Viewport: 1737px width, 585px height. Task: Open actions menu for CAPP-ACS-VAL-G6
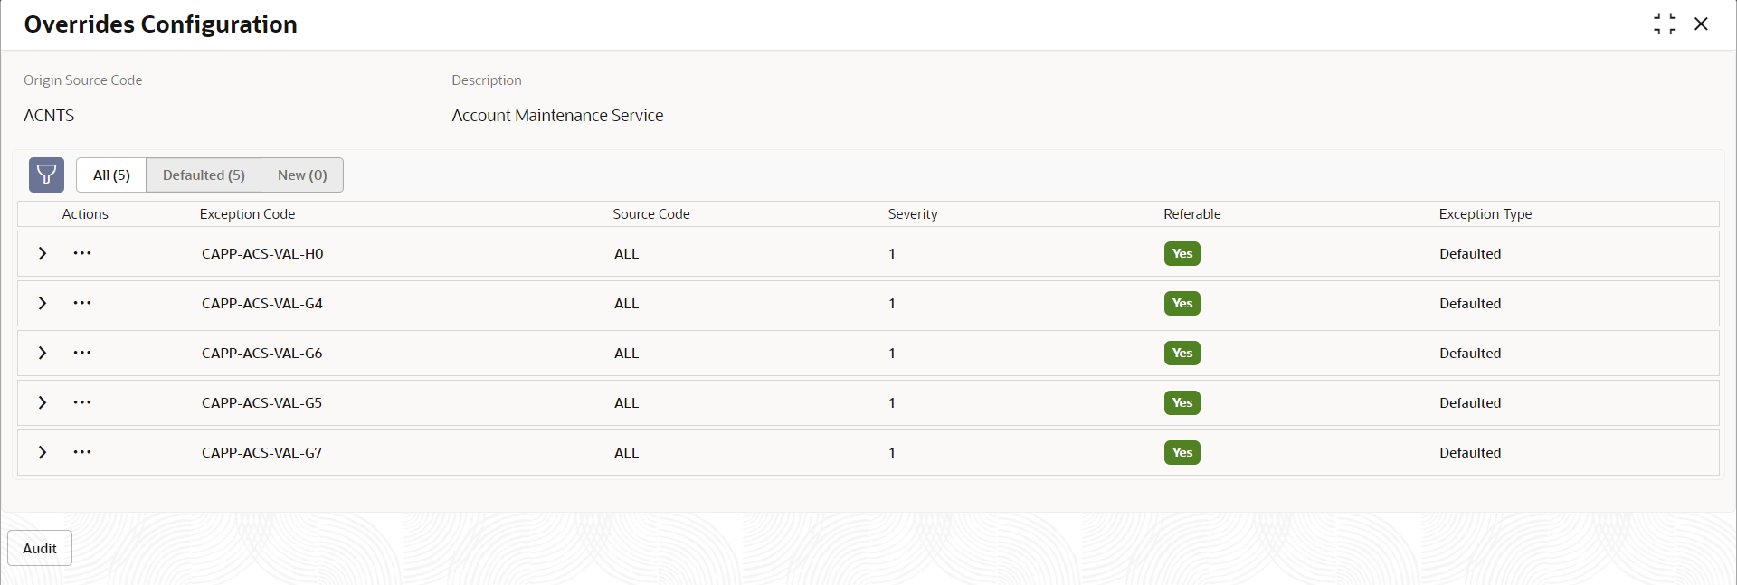click(82, 353)
